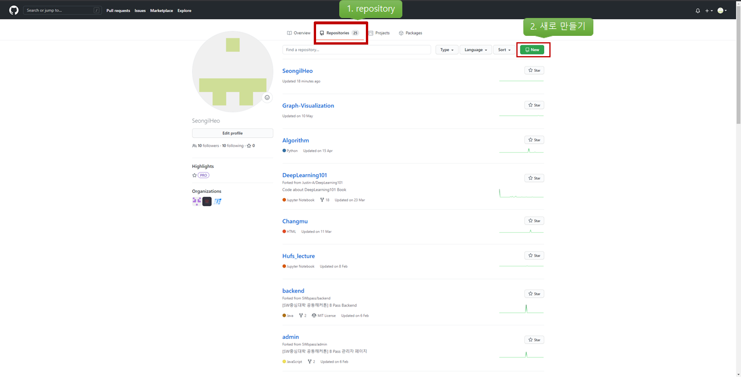Click the backend activity sparkline graph

[521, 309]
